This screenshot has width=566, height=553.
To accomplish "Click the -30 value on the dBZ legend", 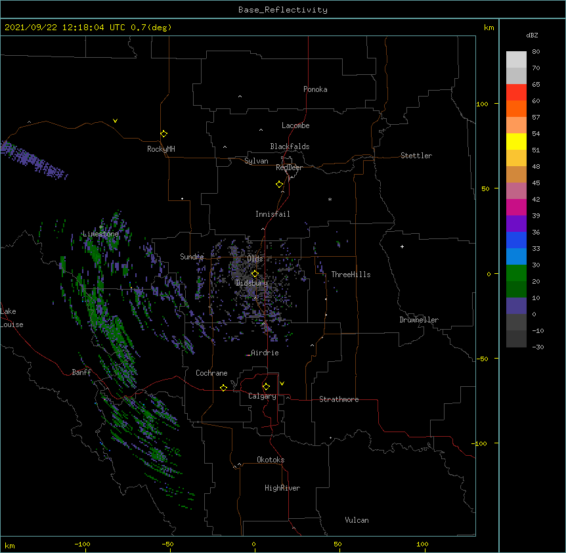I will (x=538, y=347).
